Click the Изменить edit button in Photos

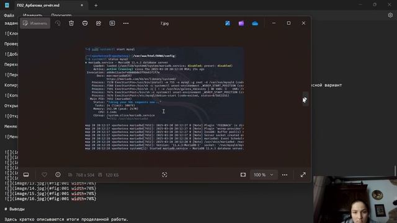(x=35, y=24)
